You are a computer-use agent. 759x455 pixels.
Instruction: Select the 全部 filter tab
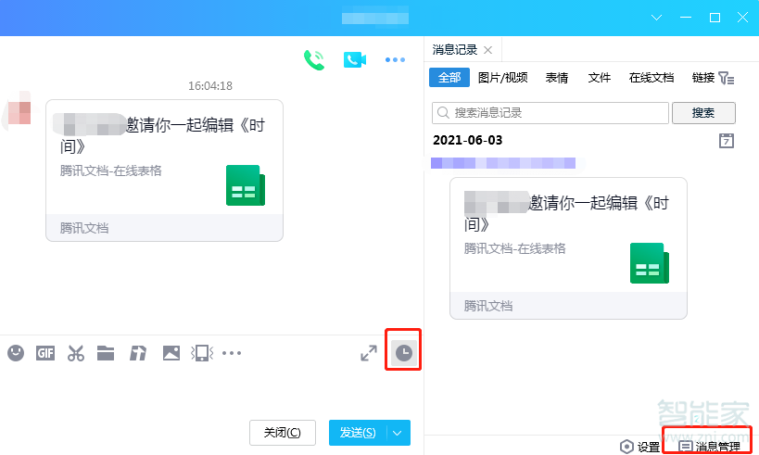click(x=449, y=78)
